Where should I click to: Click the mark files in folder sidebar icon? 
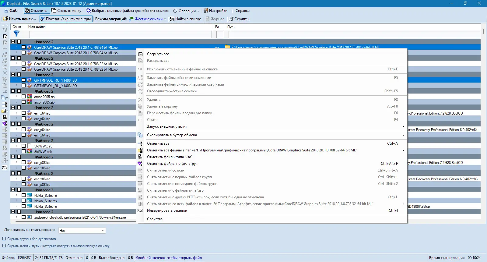[x=4, y=111]
